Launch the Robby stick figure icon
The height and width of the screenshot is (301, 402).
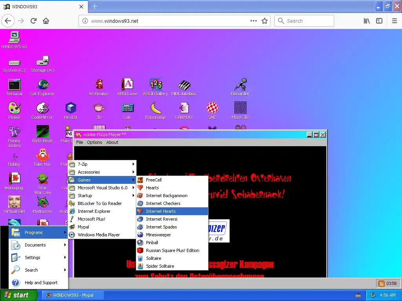pyautogui.click(x=14, y=160)
